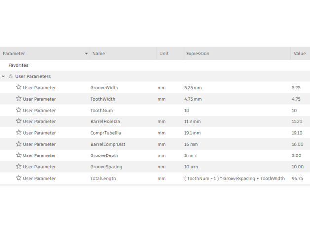Viewport: 310px width, 233px height.
Task: Click the Value column header
Action: [300, 54]
